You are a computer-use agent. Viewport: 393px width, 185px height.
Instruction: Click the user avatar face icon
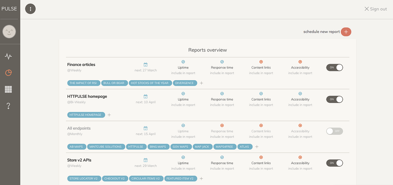pos(9,32)
